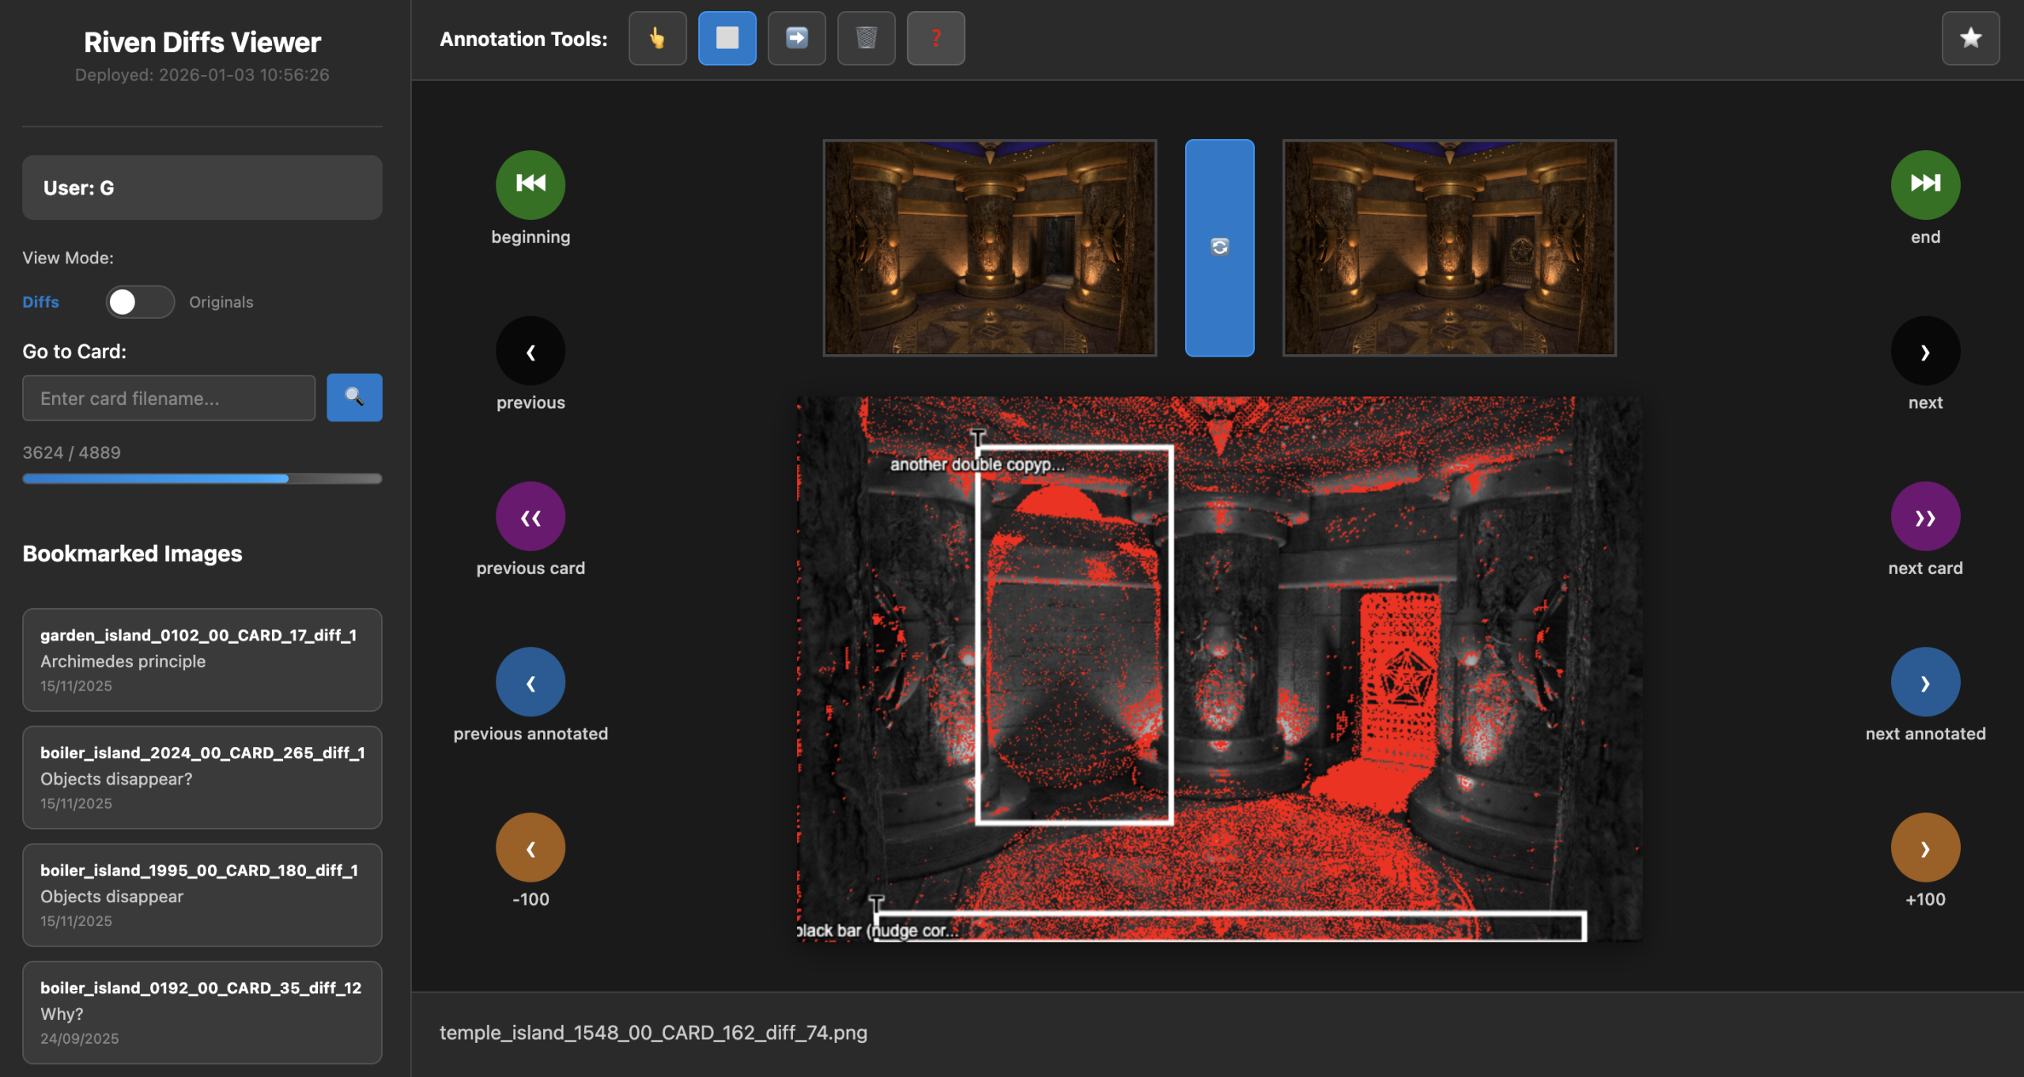Viewport: 2024px width, 1077px height.
Task: Select the pointer hand annotation tool
Action: coord(657,38)
